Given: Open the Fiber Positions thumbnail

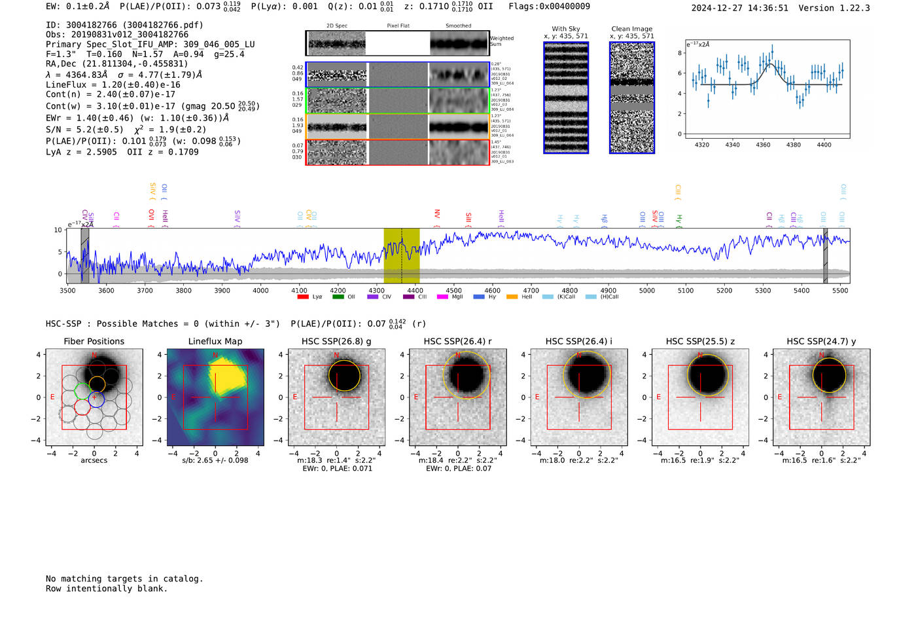Looking at the screenshot, I should [94, 397].
